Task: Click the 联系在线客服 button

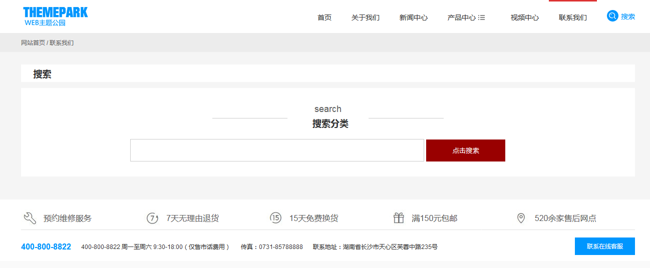Action: click(x=604, y=246)
